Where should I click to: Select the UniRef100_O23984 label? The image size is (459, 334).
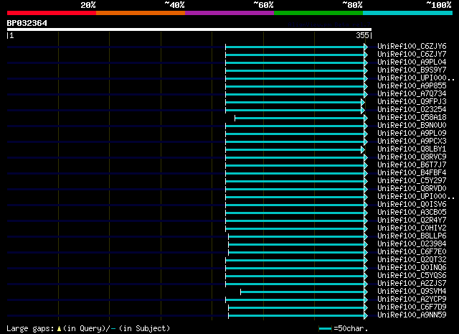(412, 244)
